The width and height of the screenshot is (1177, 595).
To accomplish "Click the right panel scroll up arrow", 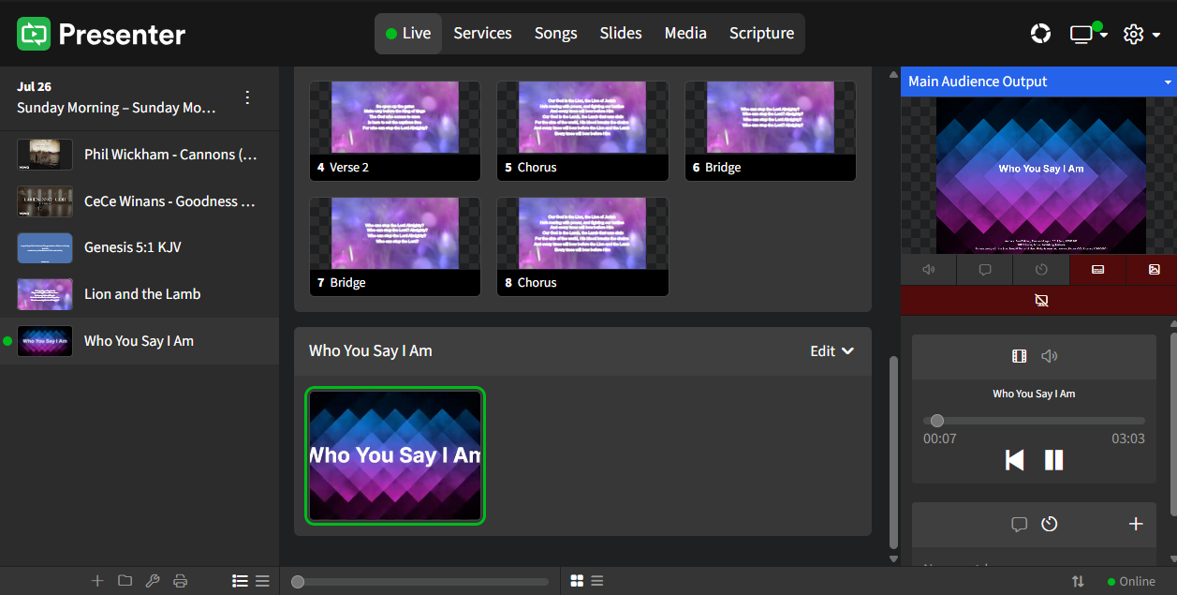I will (x=1171, y=324).
